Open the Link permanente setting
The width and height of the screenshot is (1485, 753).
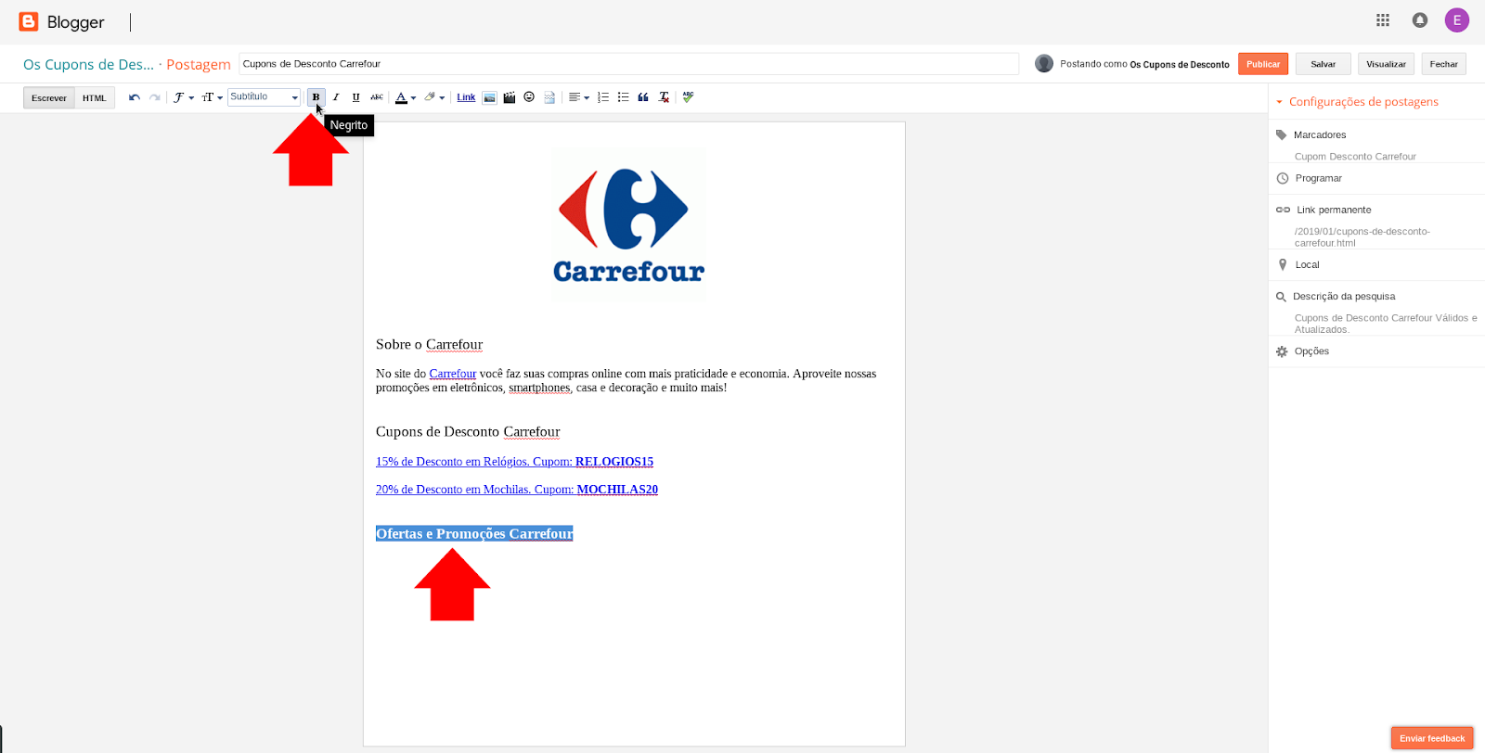click(1334, 210)
